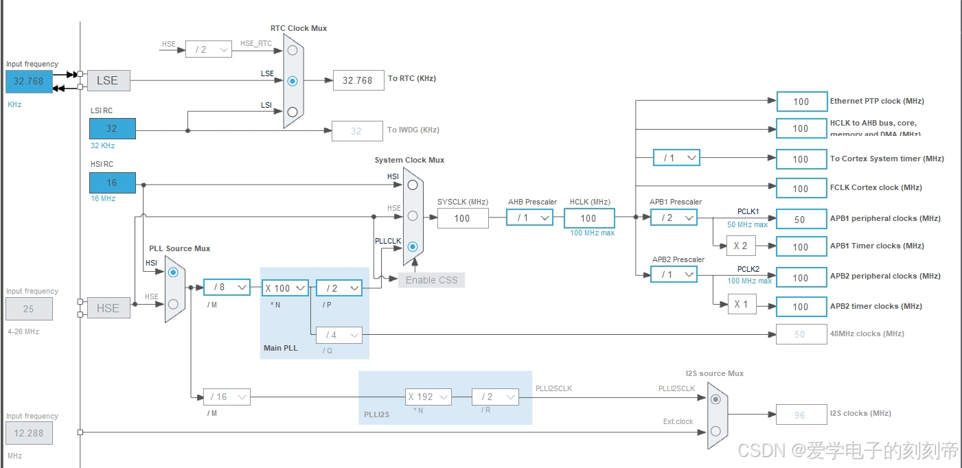Click the PLL Source Mux label
Viewport: 962px width, 468px height.
coord(180,248)
